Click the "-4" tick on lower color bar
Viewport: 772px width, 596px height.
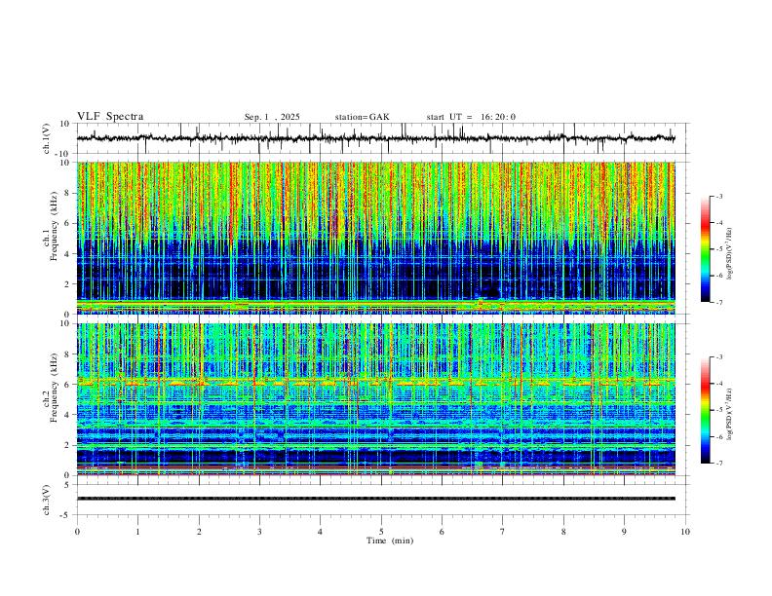coord(718,383)
